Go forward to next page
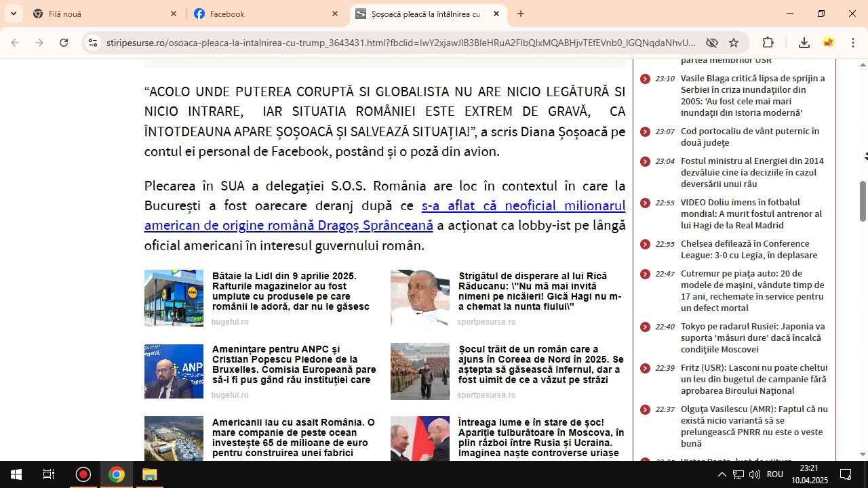 point(39,43)
